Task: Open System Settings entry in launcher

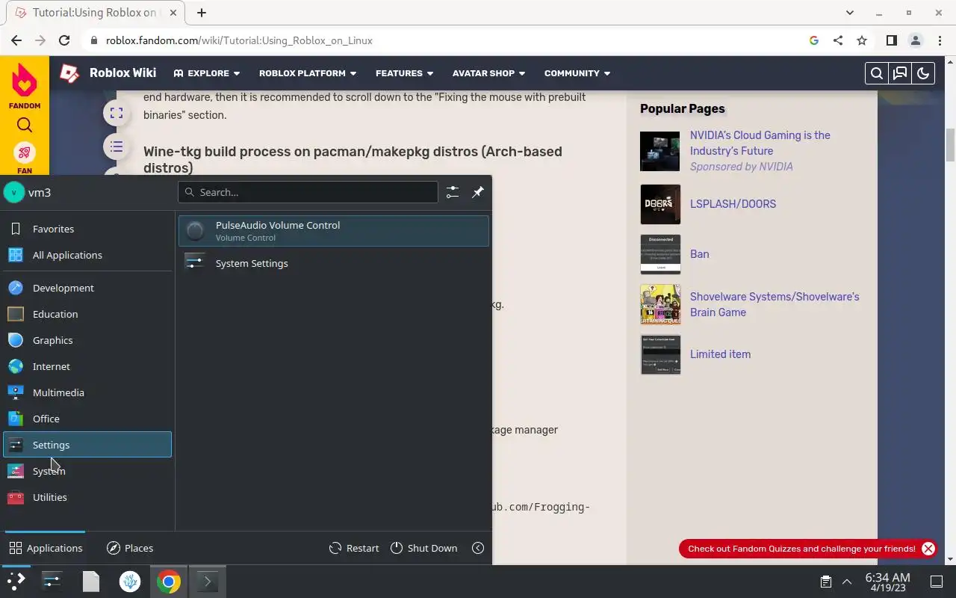Action: click(334, 263)
